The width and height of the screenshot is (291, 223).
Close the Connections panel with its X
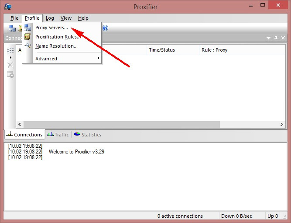283,38
